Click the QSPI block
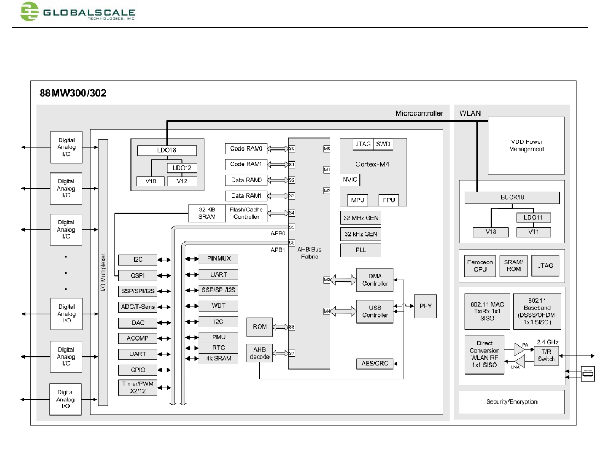606x455 pixels. click(138, 276)
